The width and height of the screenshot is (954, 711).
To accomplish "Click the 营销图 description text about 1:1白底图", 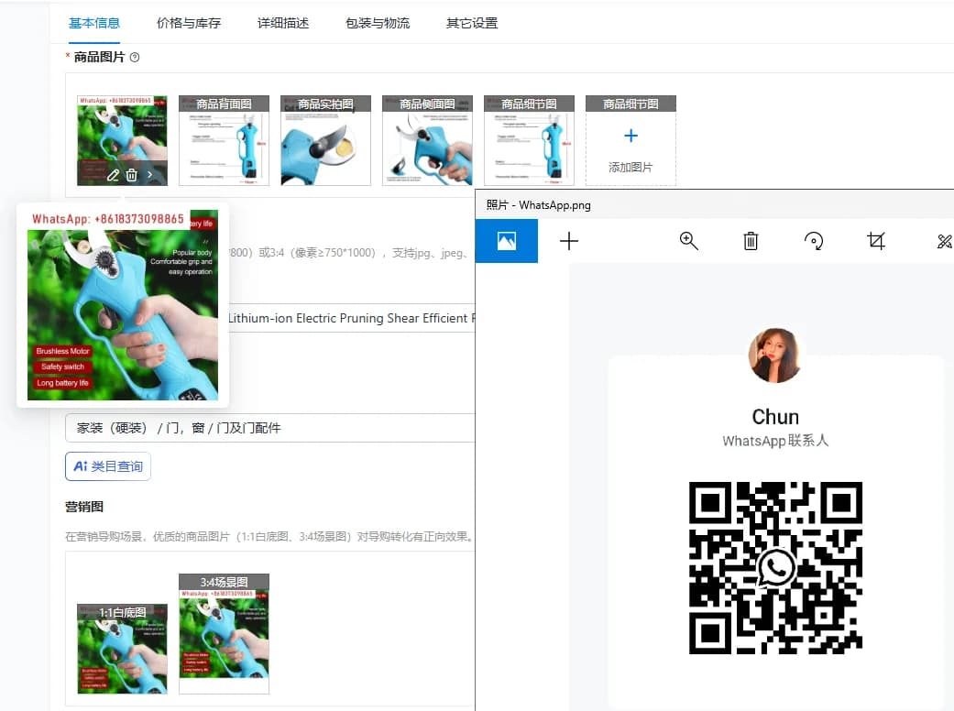I will 269,536.
